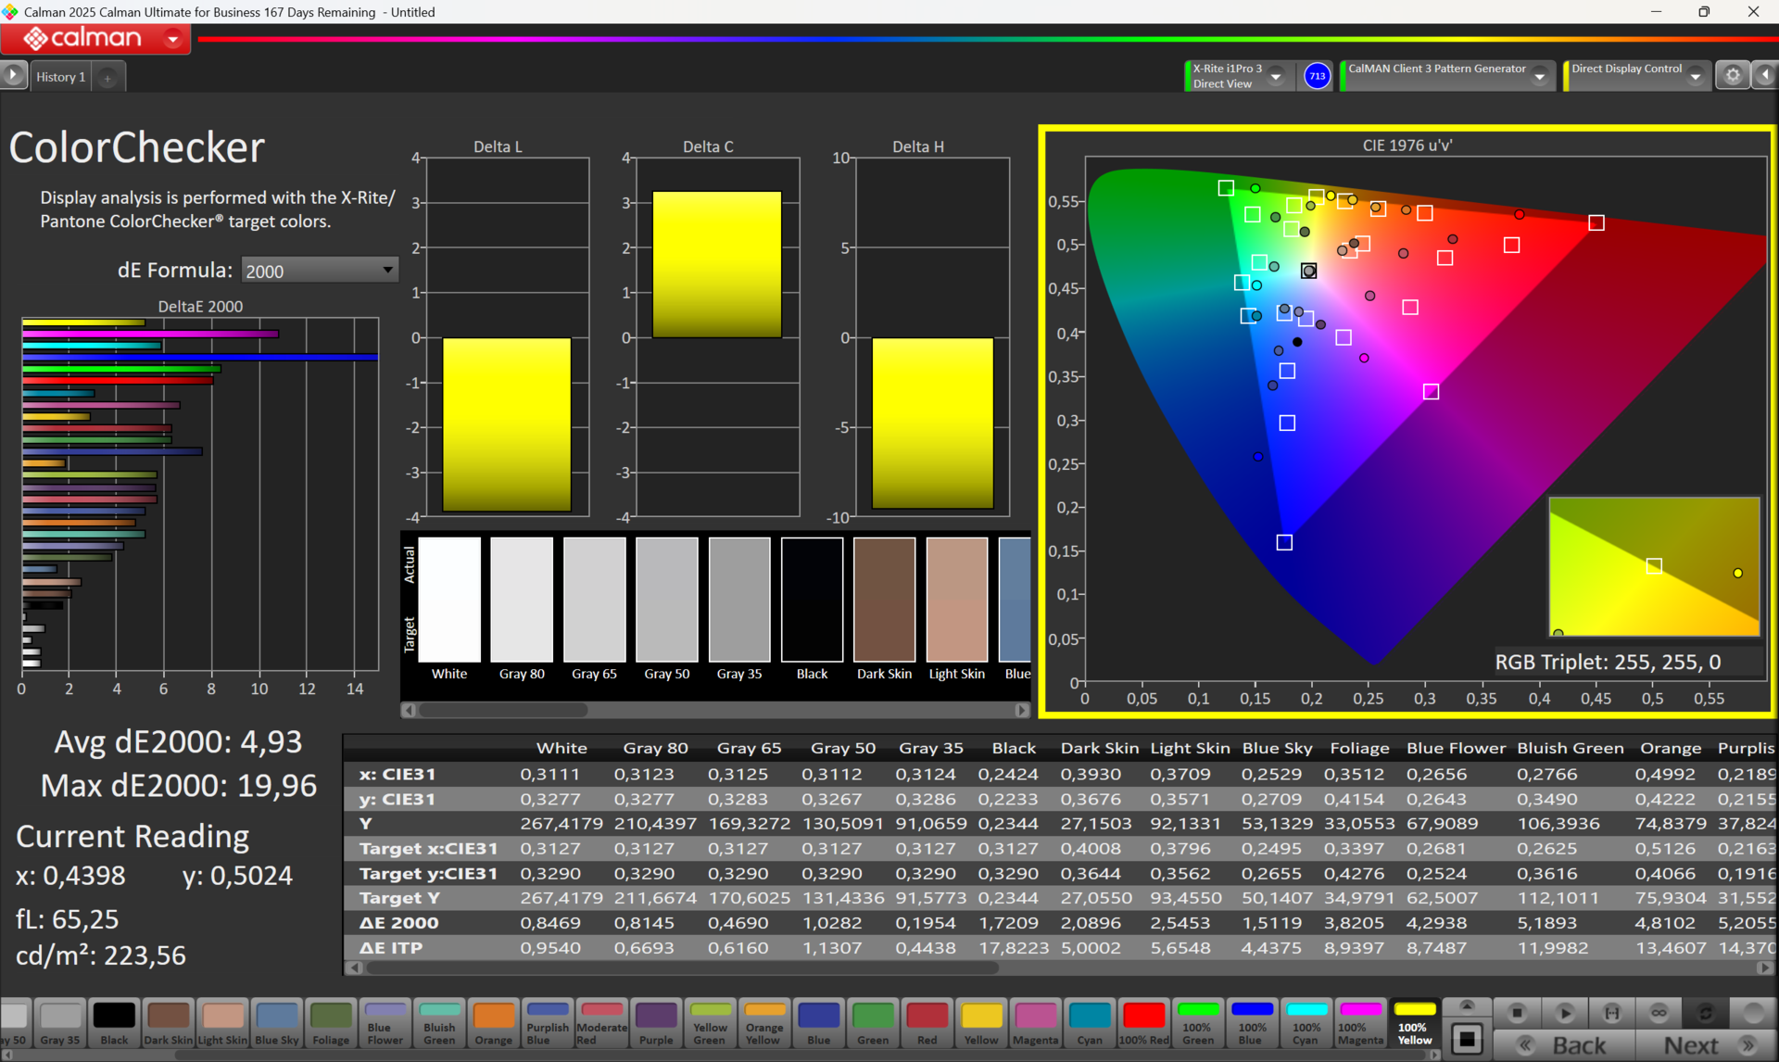The width and height of the screenshot is (1779, 1062).
Task: Click the stop measurement button
Action: pos(1517,1013)
